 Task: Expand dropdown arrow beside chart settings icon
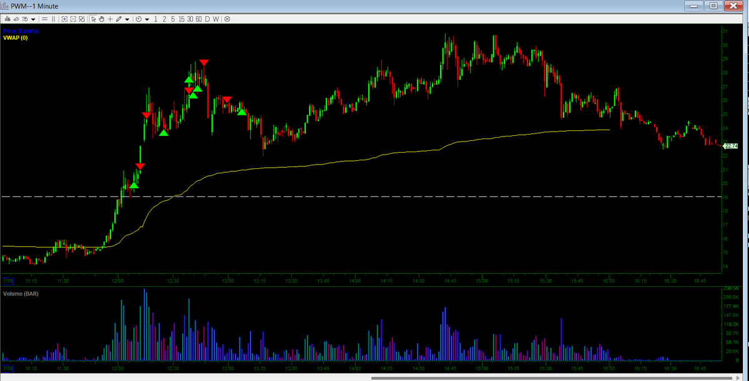coord(33,19)
